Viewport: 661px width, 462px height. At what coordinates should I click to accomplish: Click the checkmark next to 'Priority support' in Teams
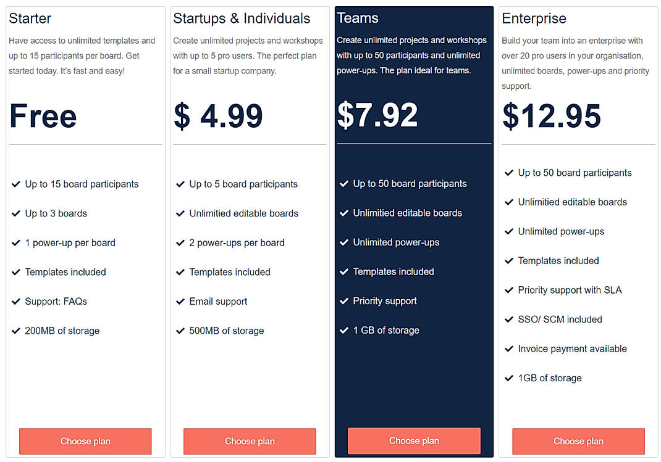coord(345,301)
